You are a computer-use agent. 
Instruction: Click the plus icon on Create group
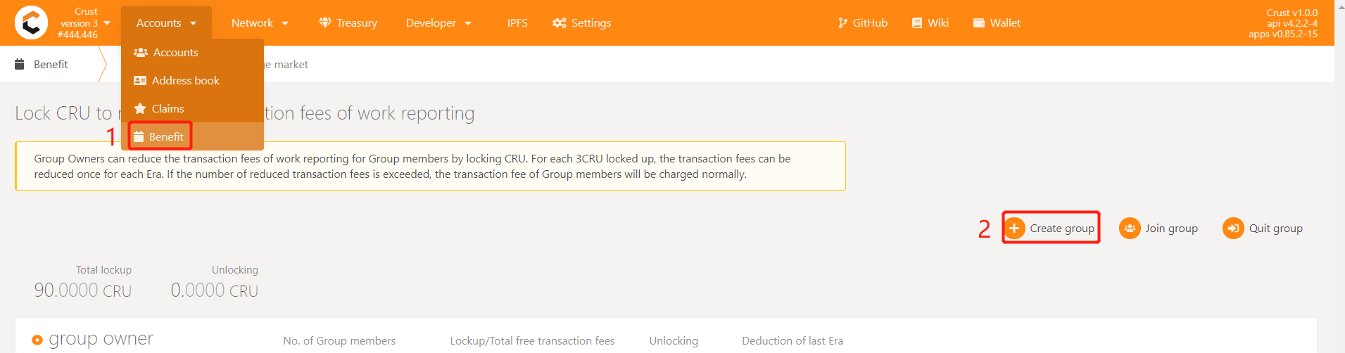[1014, 229]
